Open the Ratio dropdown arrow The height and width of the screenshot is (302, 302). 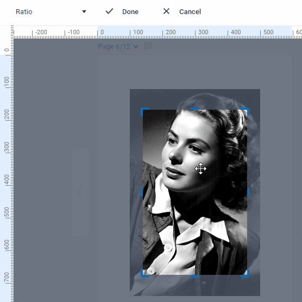point(84,11)
